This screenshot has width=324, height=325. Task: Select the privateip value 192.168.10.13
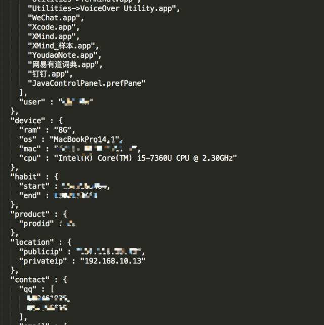point(113,261)
